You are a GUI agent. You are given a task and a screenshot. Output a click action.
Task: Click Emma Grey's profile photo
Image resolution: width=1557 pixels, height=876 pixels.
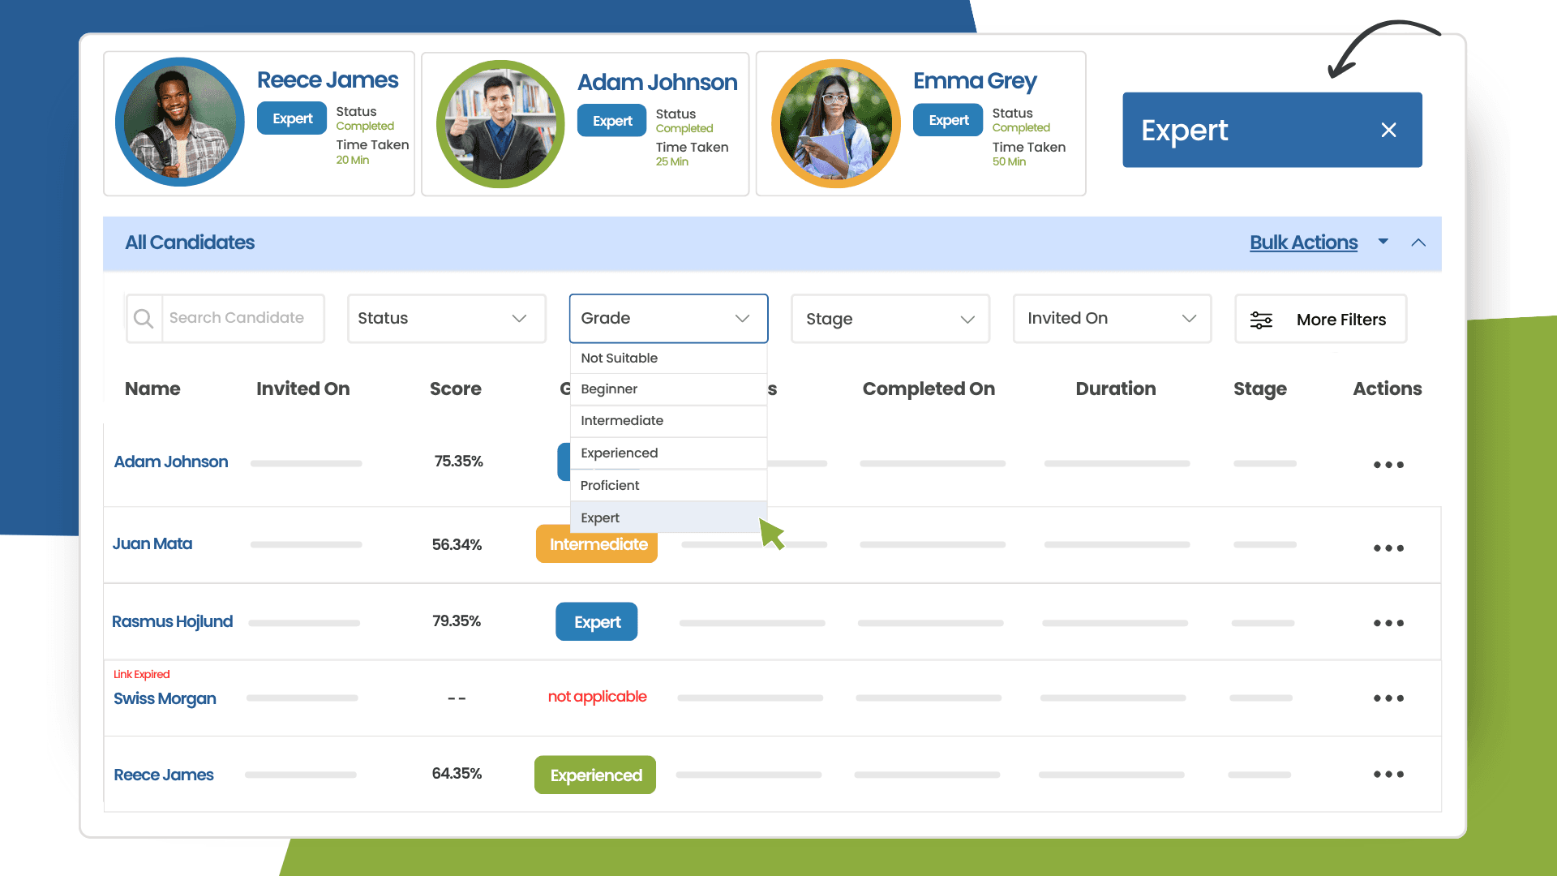pyautogui.click(x=835, y=123)
